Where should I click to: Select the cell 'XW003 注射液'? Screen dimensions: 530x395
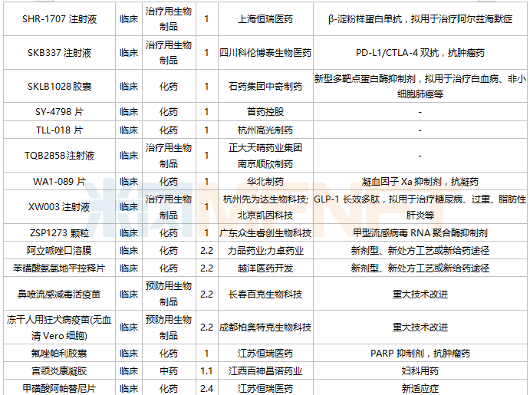[x=60, y=207]
